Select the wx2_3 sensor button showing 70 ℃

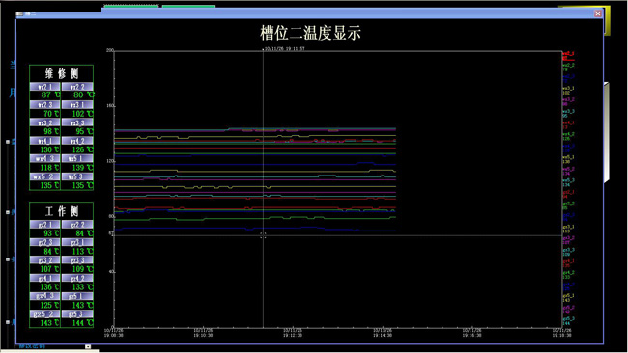[x=44, y=105]
